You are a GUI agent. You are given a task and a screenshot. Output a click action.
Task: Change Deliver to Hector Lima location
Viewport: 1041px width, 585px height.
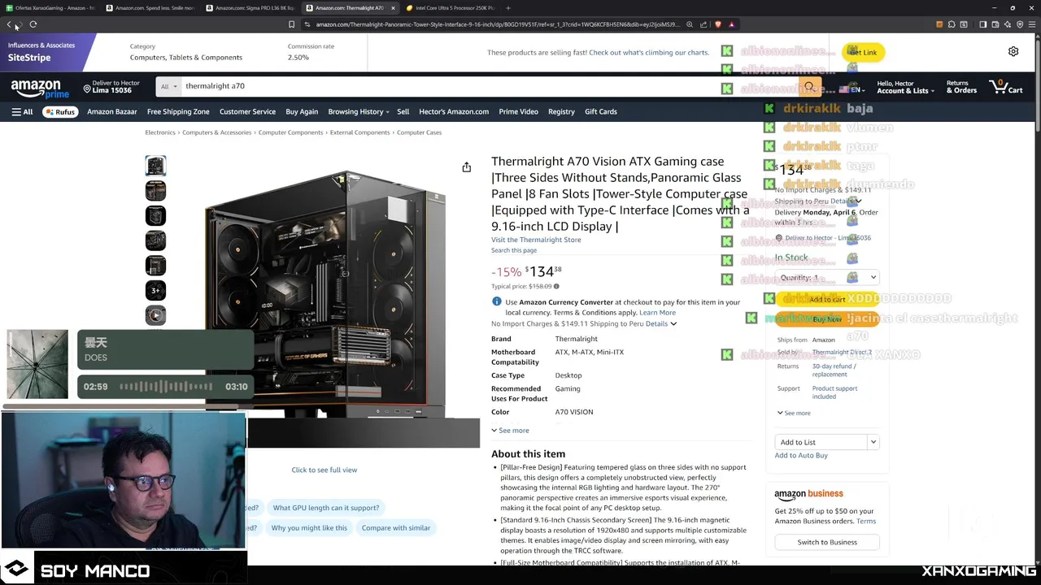112,87
